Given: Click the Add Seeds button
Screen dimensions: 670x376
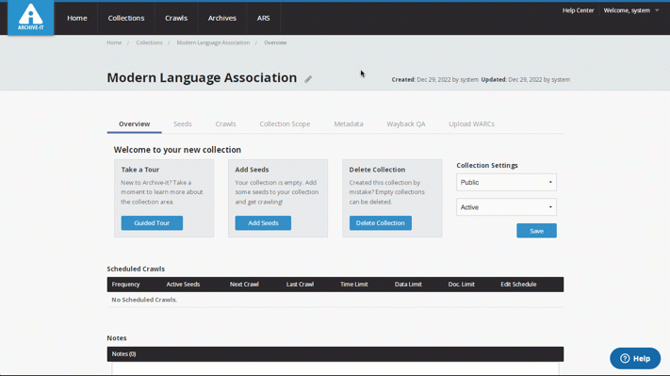Looking at the screenshot, I should coord(263,223).
